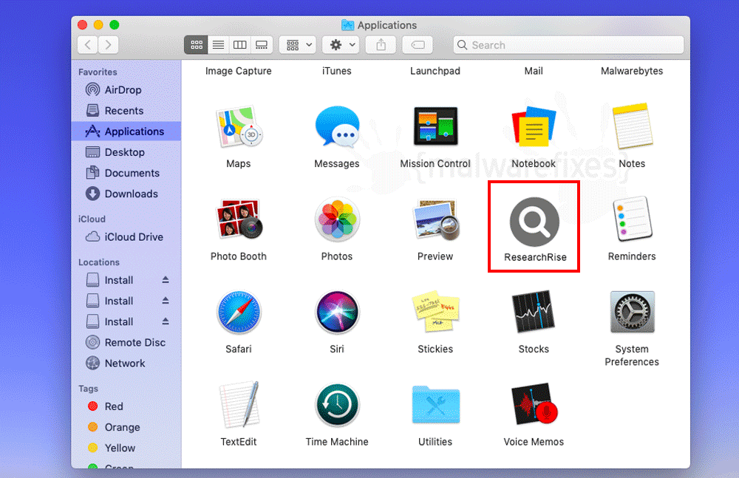Go forward with the right arrow button
This screenshot has width=739, height=478.
tap(109, 45)
